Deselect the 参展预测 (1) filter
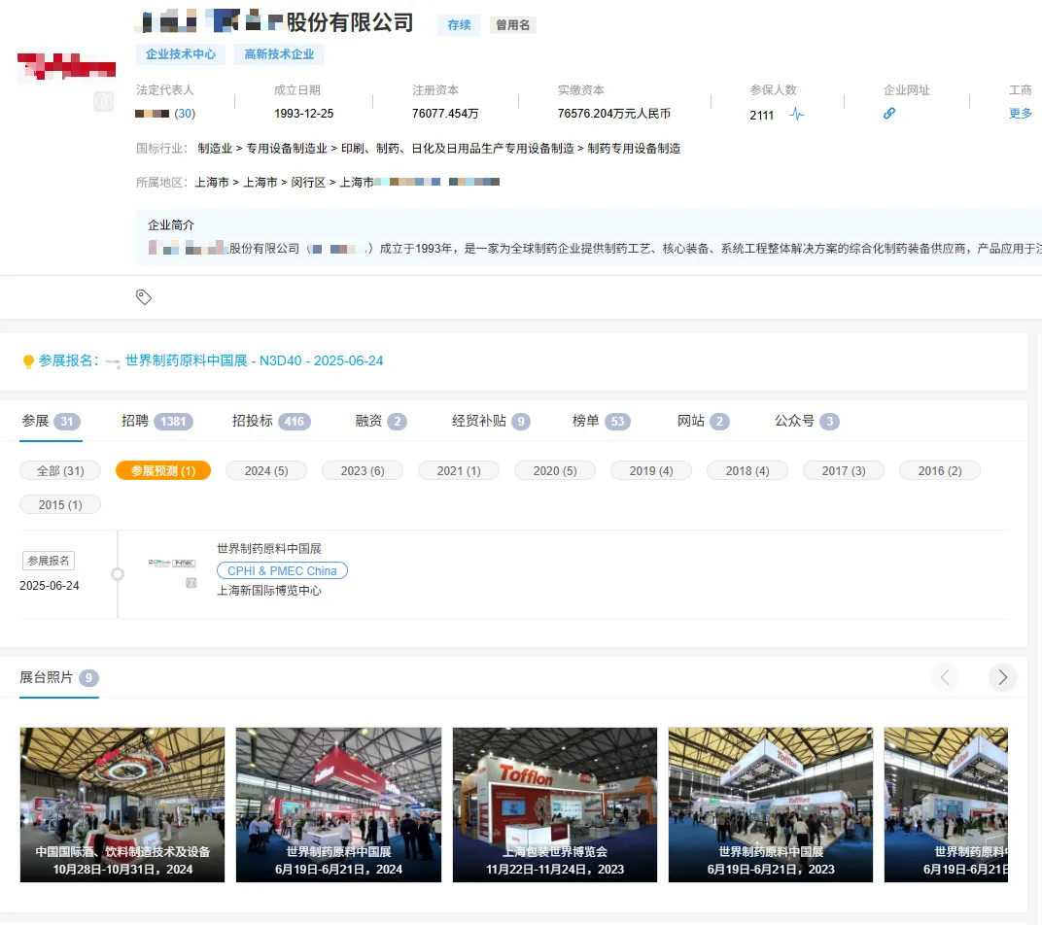Screen dimensions: 1042x925 [x=162, y=469]
